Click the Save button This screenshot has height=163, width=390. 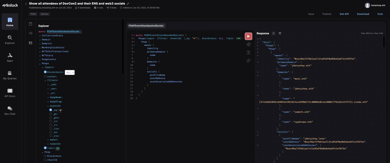tap(311, 14)
